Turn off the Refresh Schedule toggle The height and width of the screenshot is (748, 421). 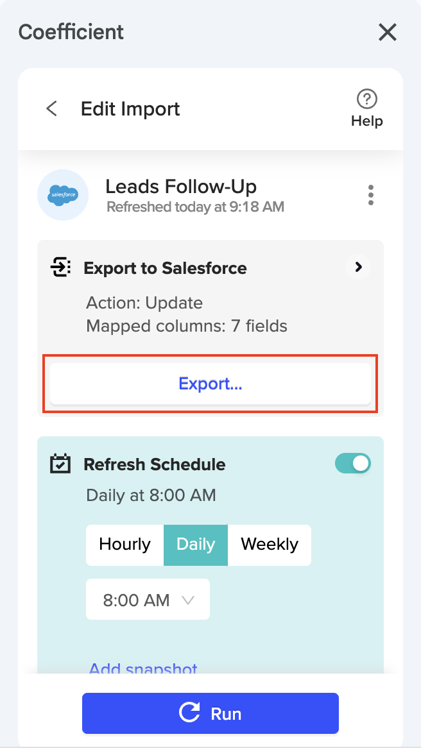pyautogui.click(x=353, y=464)
